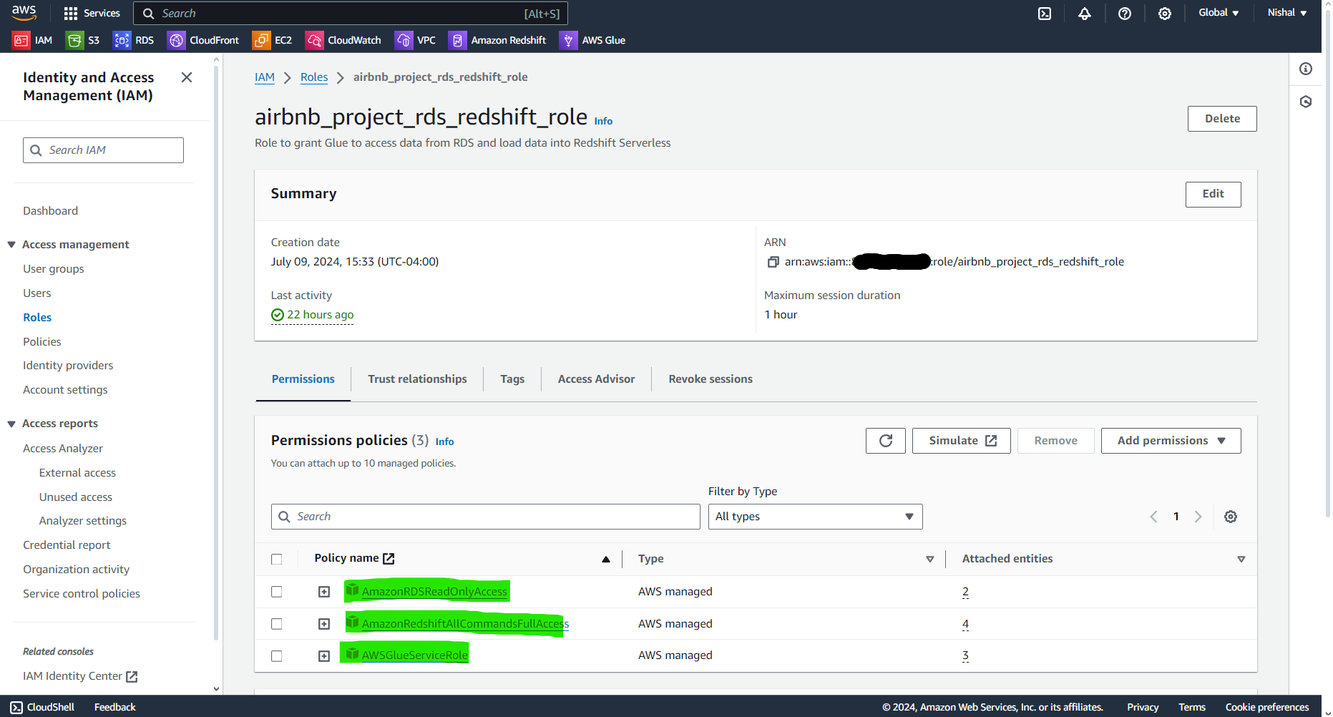This screenshot has height=717, width=1333.
Task: Switch to the Tags tab
Action: pos(512,379)
